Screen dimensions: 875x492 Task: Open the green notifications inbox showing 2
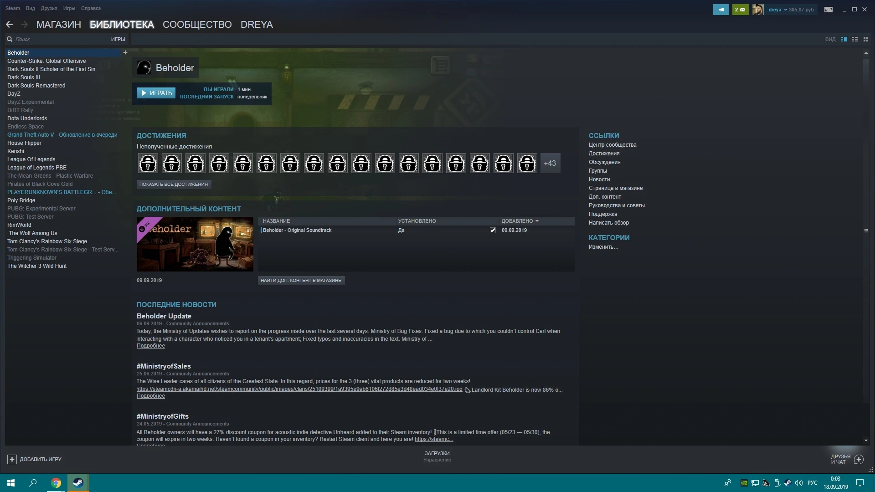pyautogui.click(x=740, y=10)
